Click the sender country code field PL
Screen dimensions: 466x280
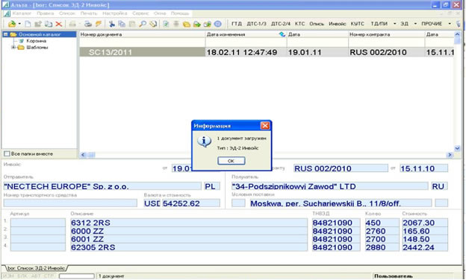(212, 186)
